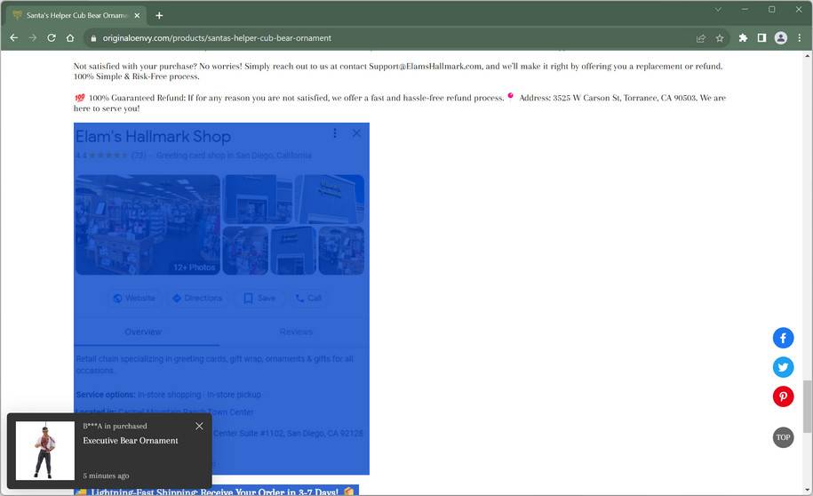
Task: Share on Pinterest
Action: (783, 397)
